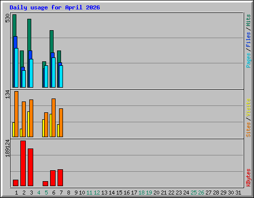Select the yellow Visits bar for day 1
The image size is (254, 198).
pyautogui.click(x=13, y=130)
